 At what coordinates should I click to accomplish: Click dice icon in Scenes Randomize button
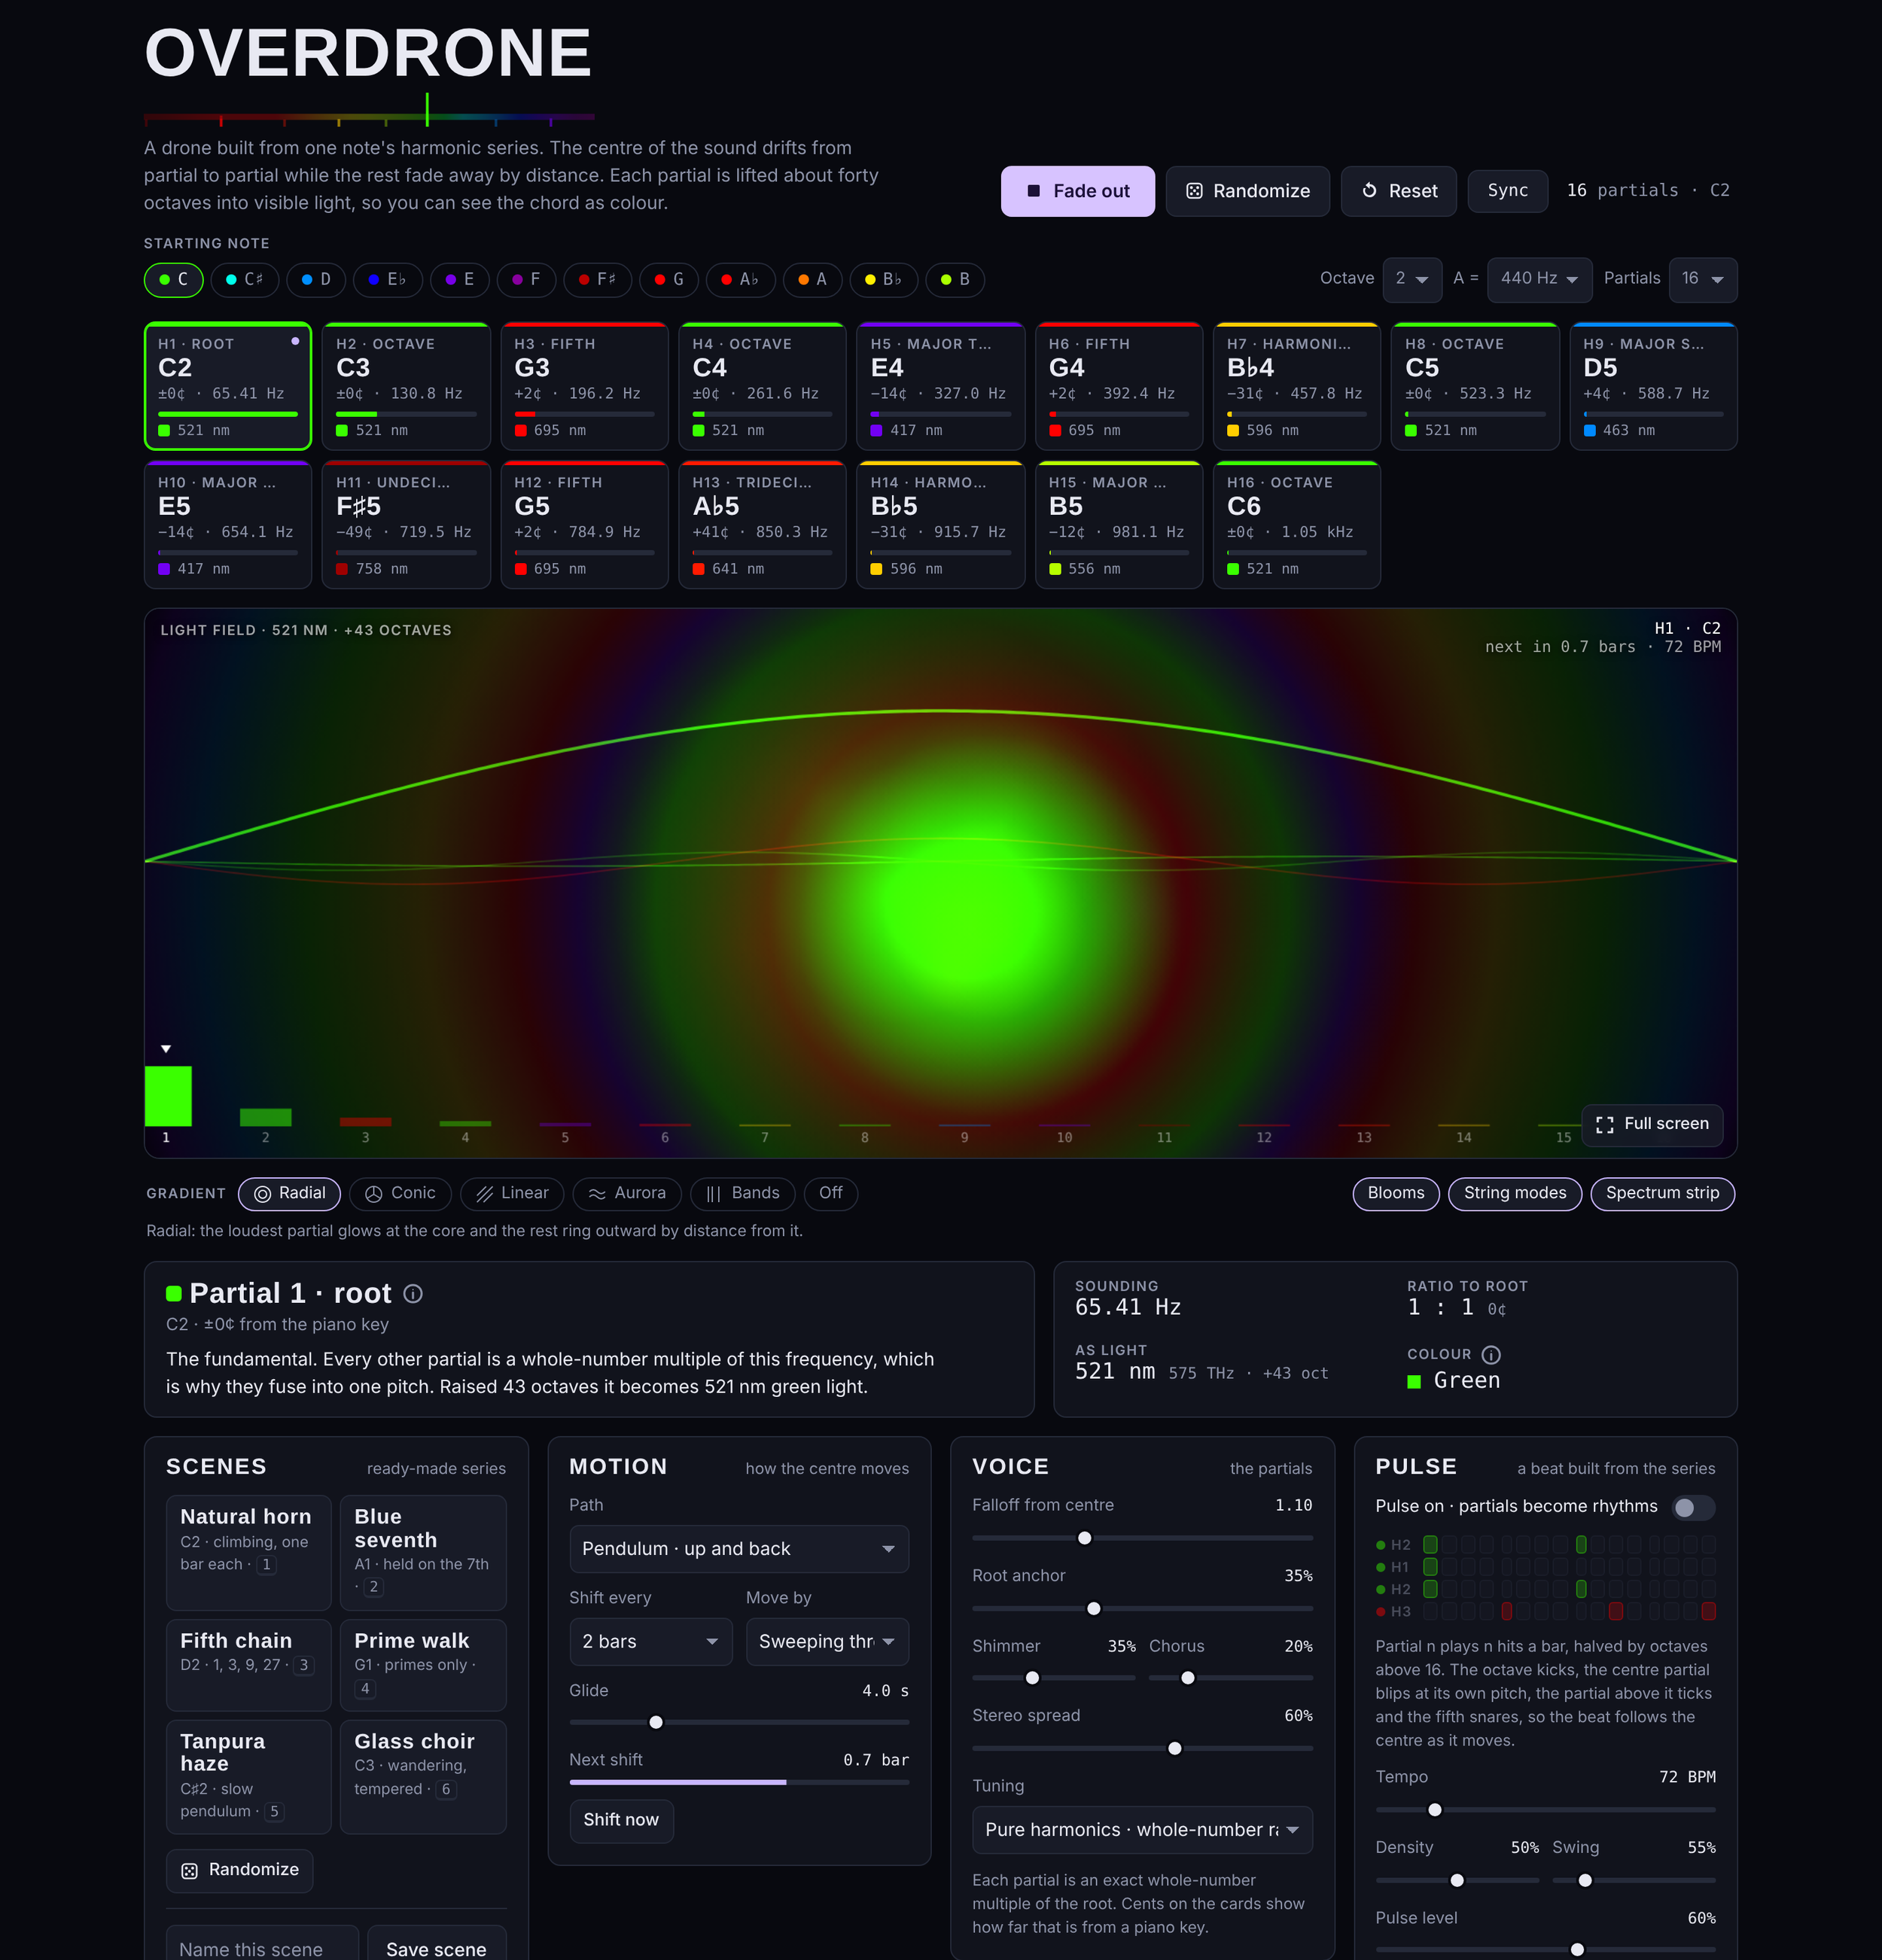[189, 1871]
